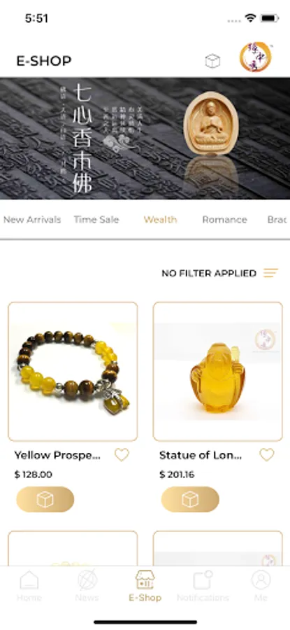
Task: Select the Wealth category tab
Action: 161,220
